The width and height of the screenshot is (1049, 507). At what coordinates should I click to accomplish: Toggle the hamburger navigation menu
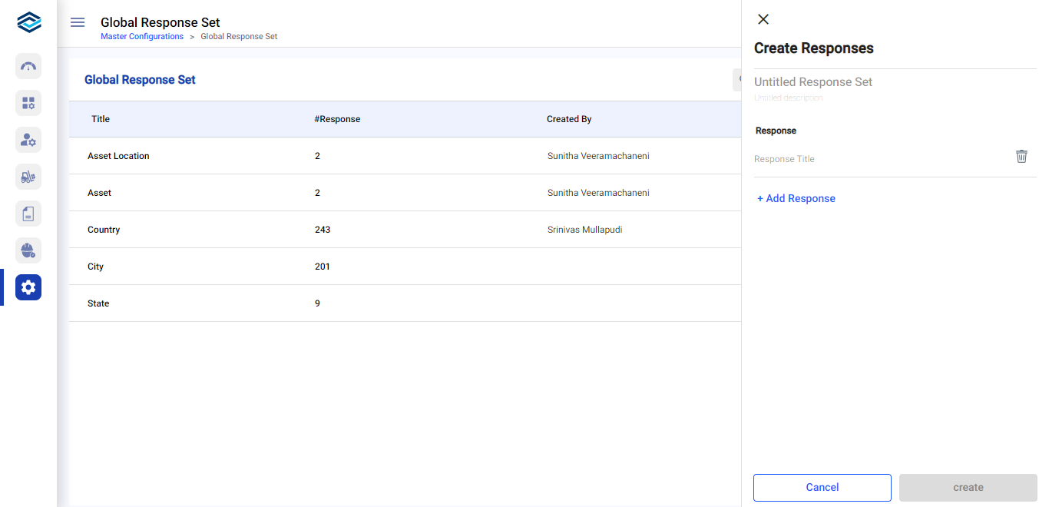(x=78, y=22)
